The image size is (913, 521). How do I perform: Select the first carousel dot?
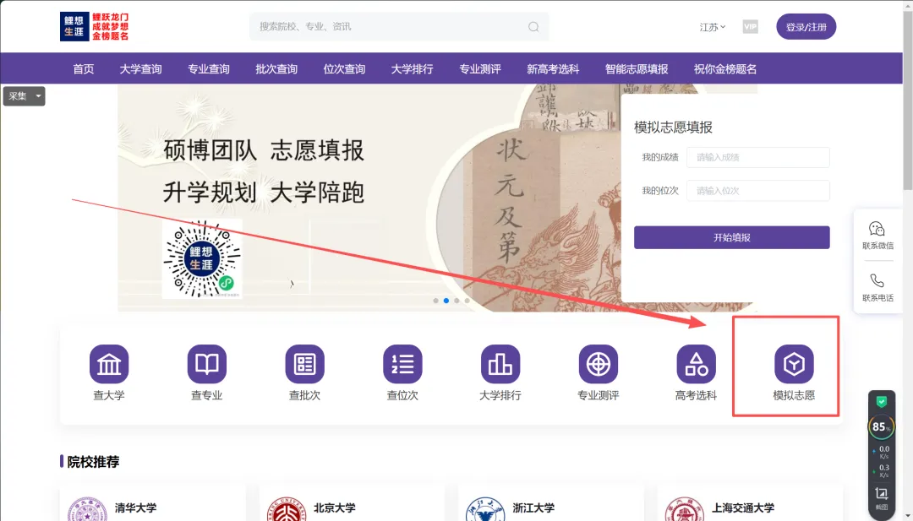(x=435, y=301)
